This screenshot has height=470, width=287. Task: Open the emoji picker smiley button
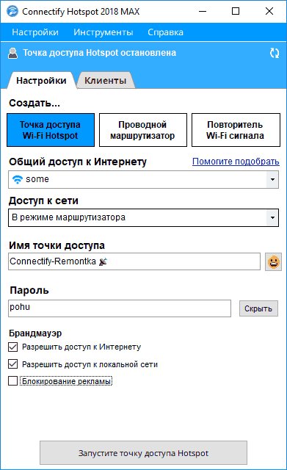[273, 262]
